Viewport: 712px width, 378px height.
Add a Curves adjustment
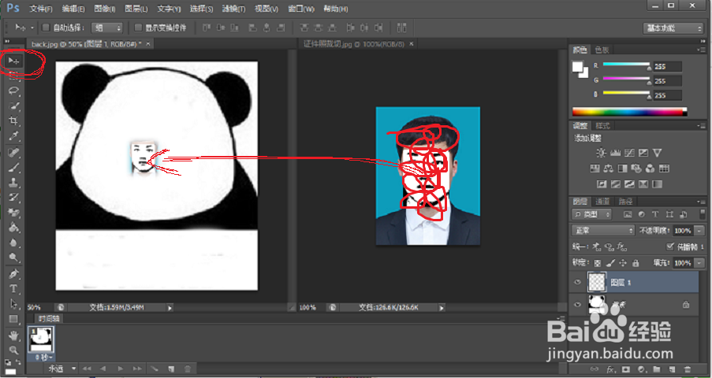click(x=629, y=153)
